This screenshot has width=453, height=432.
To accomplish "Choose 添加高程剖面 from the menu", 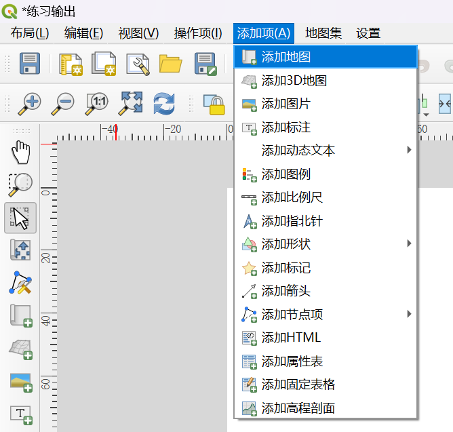I will (x=326, y=408).
